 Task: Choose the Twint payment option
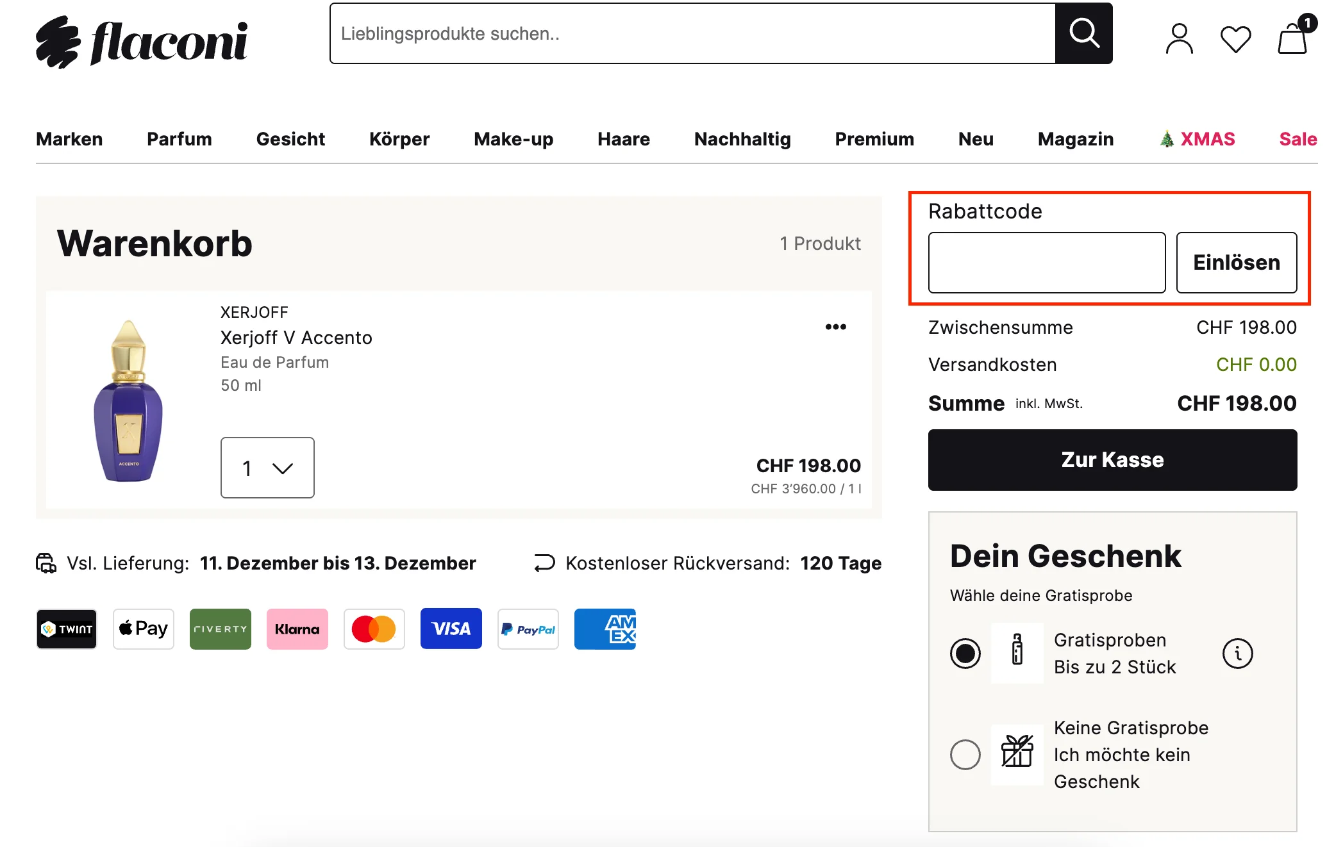[66, 629]
